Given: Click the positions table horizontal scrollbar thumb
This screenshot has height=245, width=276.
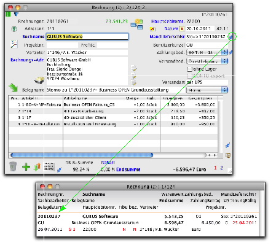Looking at the screenshot, I should 82,155.
